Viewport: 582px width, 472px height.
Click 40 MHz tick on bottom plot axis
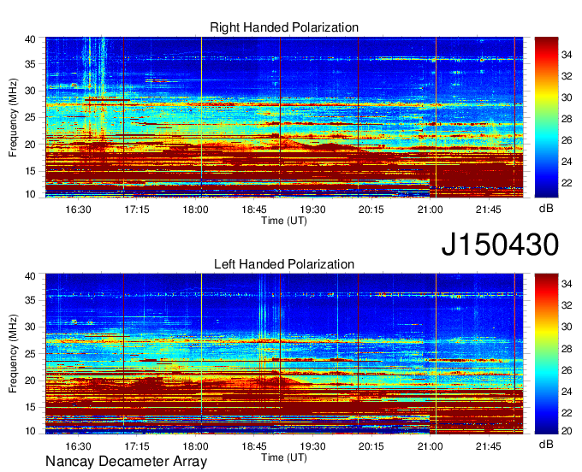[30, 276]
